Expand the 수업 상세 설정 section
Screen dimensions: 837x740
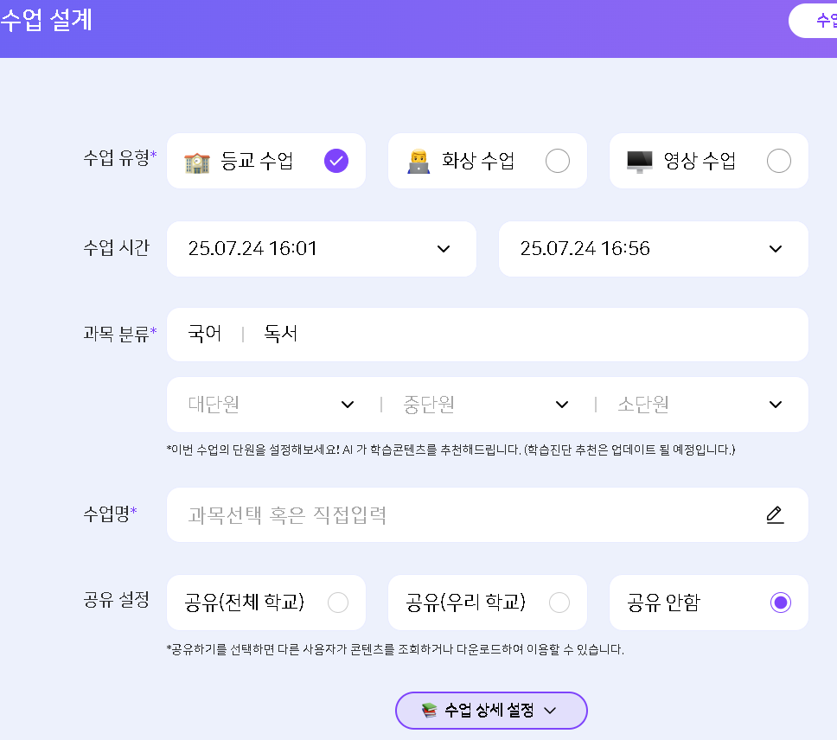click(491, 711)
